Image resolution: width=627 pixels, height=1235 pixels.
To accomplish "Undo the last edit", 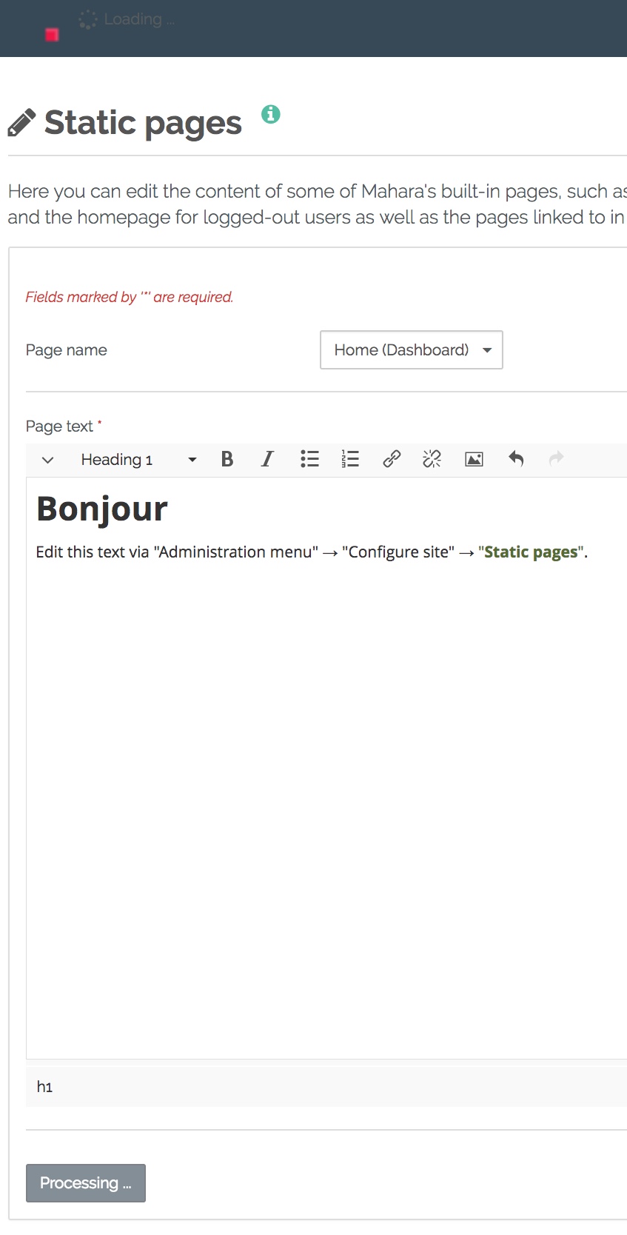I will coord(516,459).
